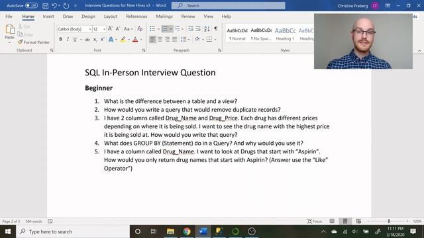Switch to the Design tab
This screenshot has height=238, width=424.
click(x=88, y=17)
